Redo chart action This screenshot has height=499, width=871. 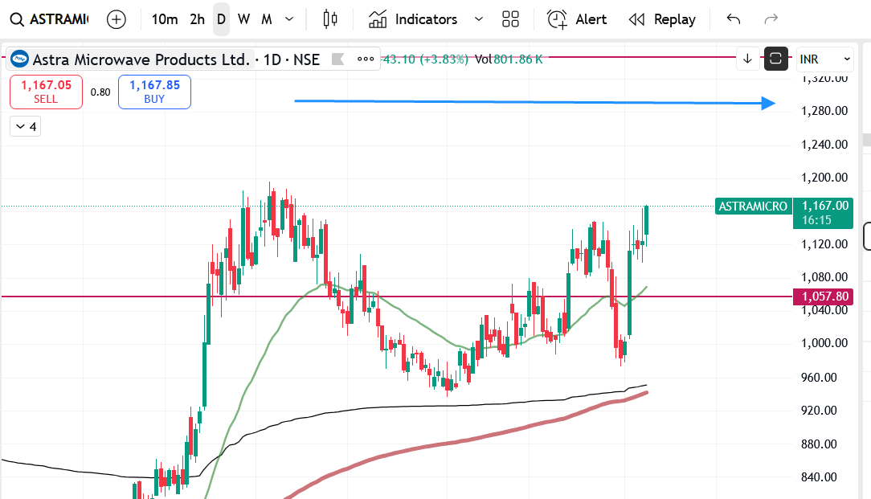pos(771,19)
